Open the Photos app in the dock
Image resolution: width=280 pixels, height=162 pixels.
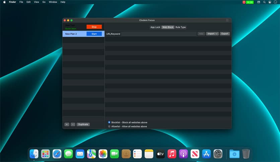tap(103, 154)
